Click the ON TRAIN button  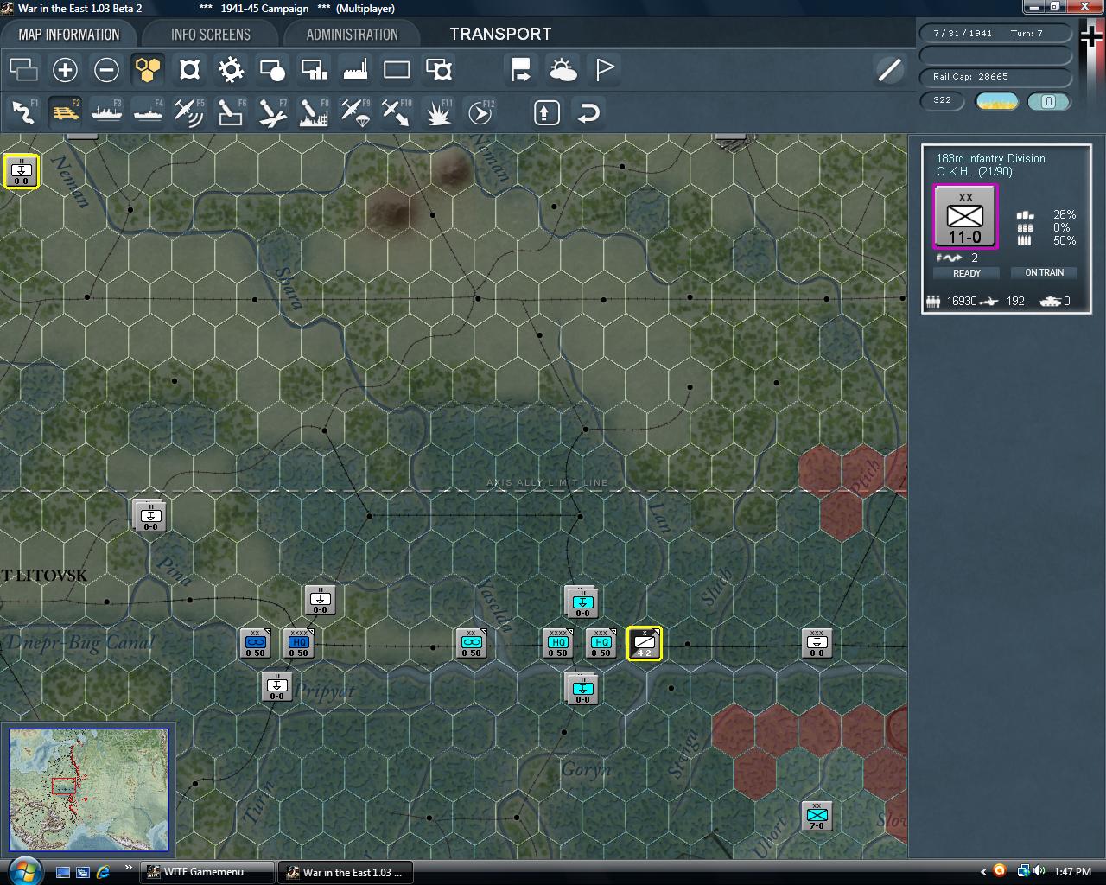[x=1044, y=272]
